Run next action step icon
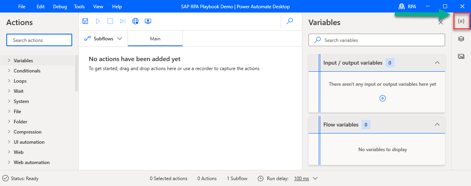Viewport: 471px width, 186px height. pos(123,21)
